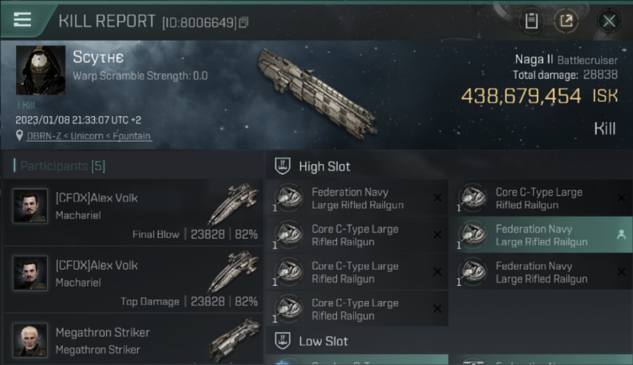Open Megathron Striker participant portrait

tap(30, 340)
